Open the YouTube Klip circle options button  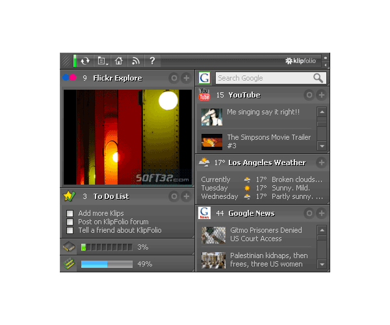coord(309,95)
